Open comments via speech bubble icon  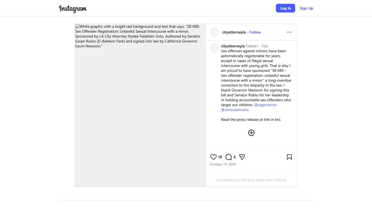[228, 157]
